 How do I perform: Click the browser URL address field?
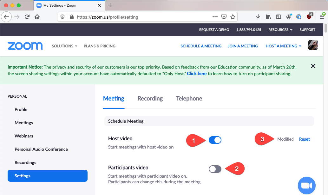coord(143,17)
